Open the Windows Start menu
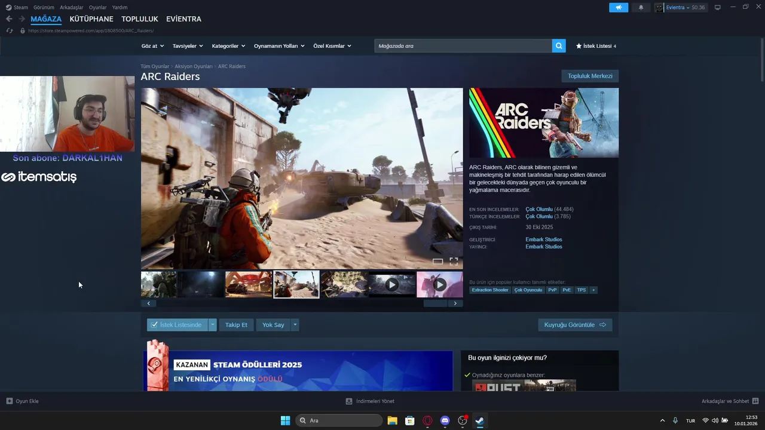 click(285, 420)
